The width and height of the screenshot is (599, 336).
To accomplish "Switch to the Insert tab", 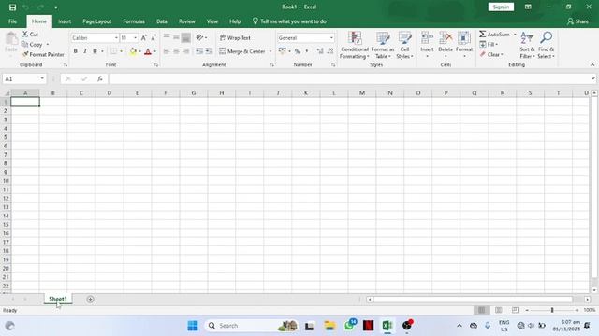I will [65, 21].
